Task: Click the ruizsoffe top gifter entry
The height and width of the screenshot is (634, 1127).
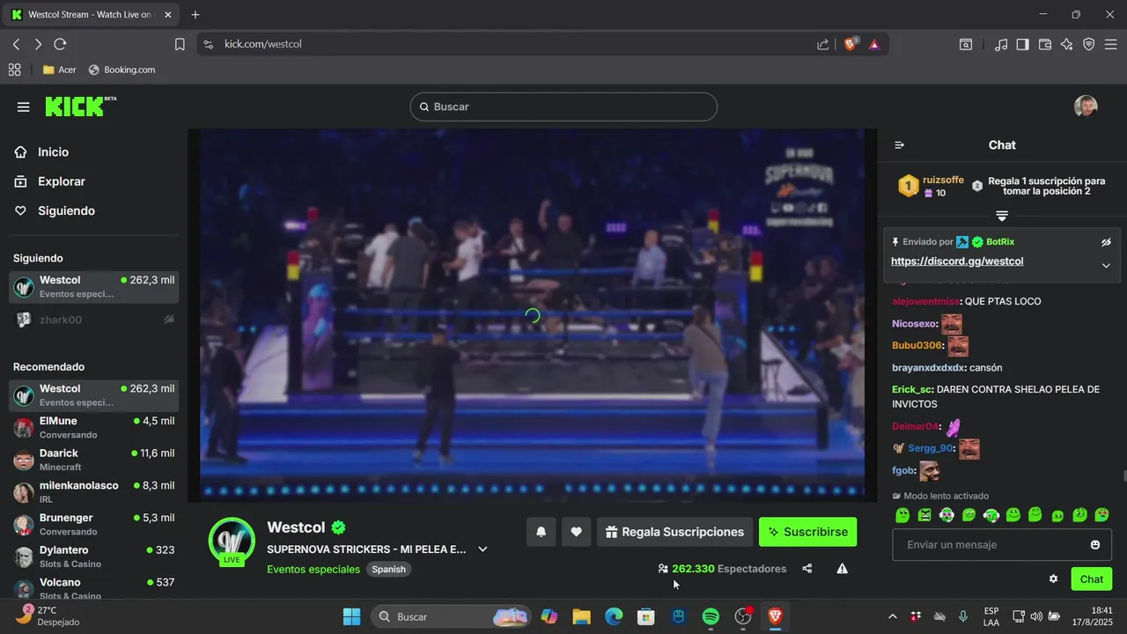Action: coord(932,186)
